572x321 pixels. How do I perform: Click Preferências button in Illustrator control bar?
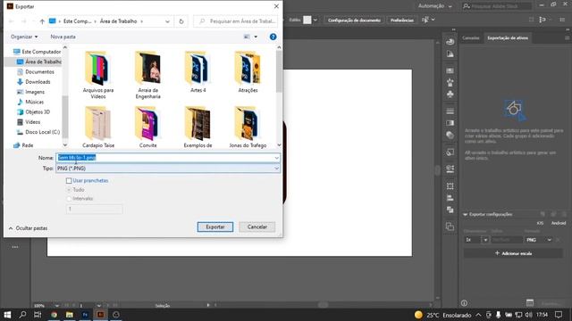pyautogui.click(x=401, y=20)
